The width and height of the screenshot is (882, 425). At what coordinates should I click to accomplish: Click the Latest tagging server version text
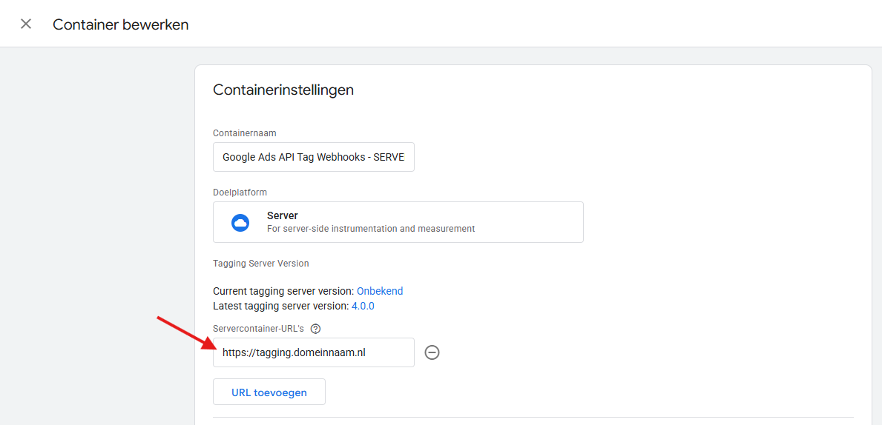click(x=280, y=306)
